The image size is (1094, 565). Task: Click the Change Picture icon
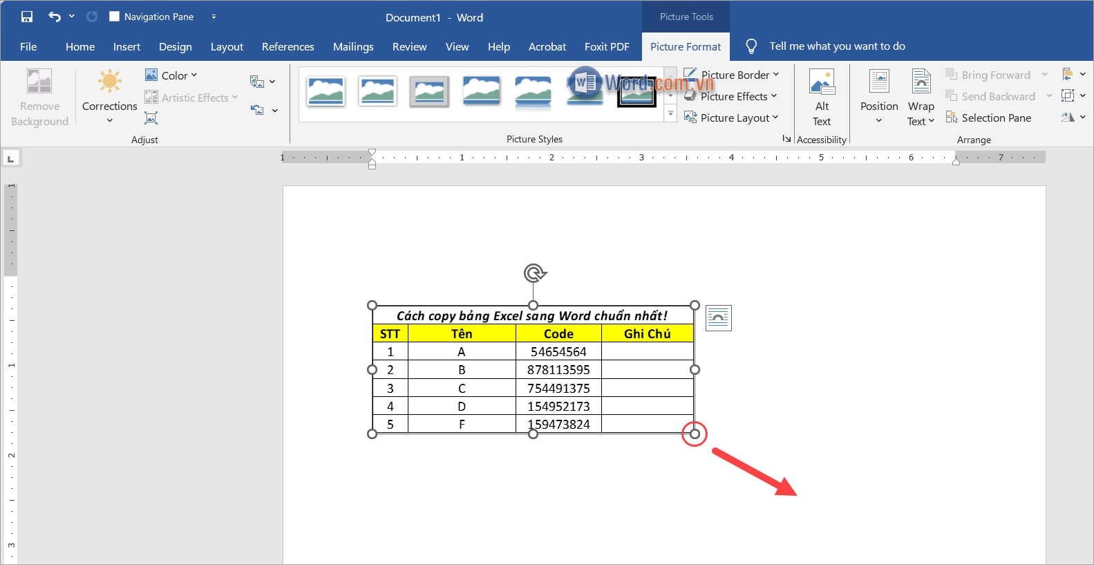pyautogui.click(x=257, y=82)
